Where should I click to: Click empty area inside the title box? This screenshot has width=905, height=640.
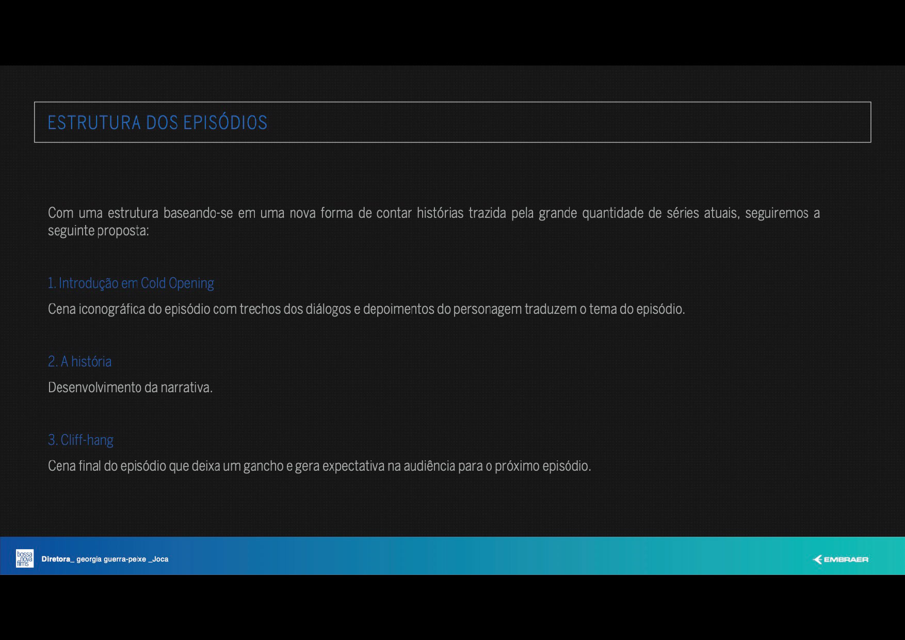click(x=568, y=122)
